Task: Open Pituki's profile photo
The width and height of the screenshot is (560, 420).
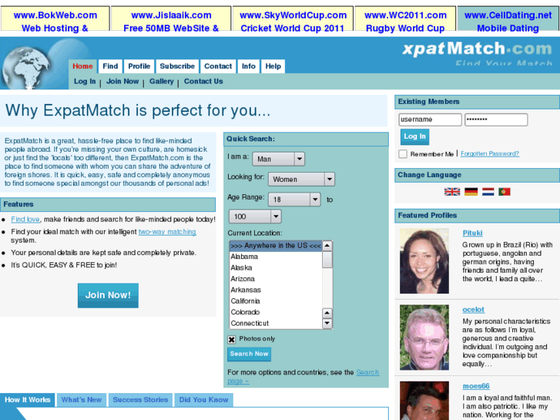Action: pyautogui.click(x=424, y=261)
